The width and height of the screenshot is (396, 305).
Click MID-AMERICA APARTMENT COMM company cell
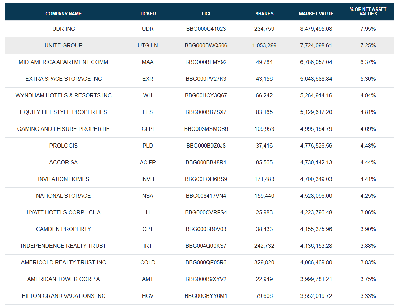coord(63,62)
